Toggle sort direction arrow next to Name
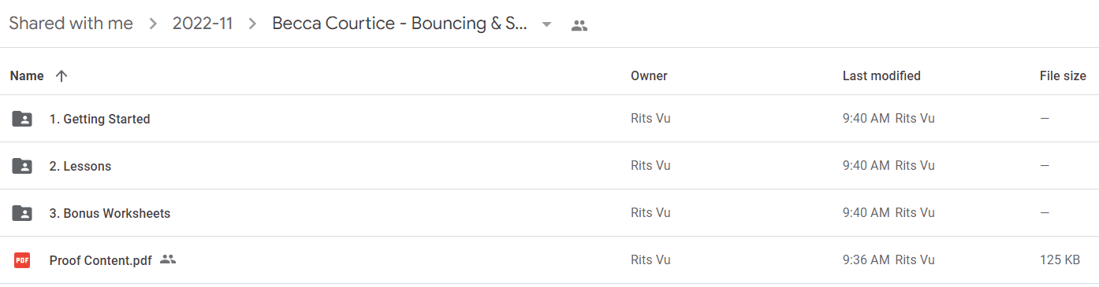Screen dimensions: 1099x287 click(61, 76)
